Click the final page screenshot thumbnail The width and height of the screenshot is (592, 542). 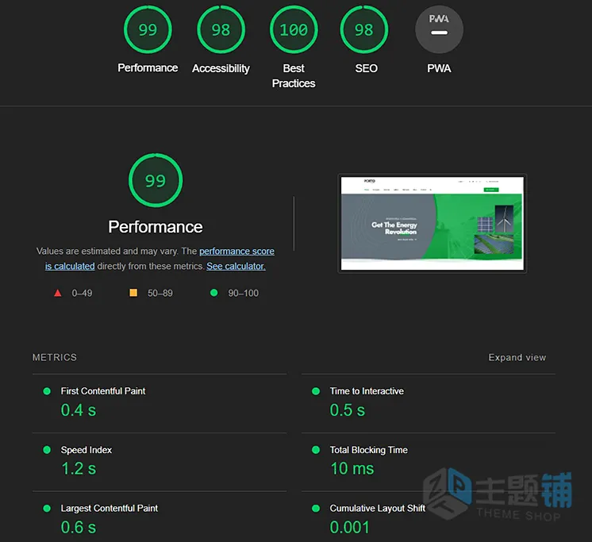[432, 224]
